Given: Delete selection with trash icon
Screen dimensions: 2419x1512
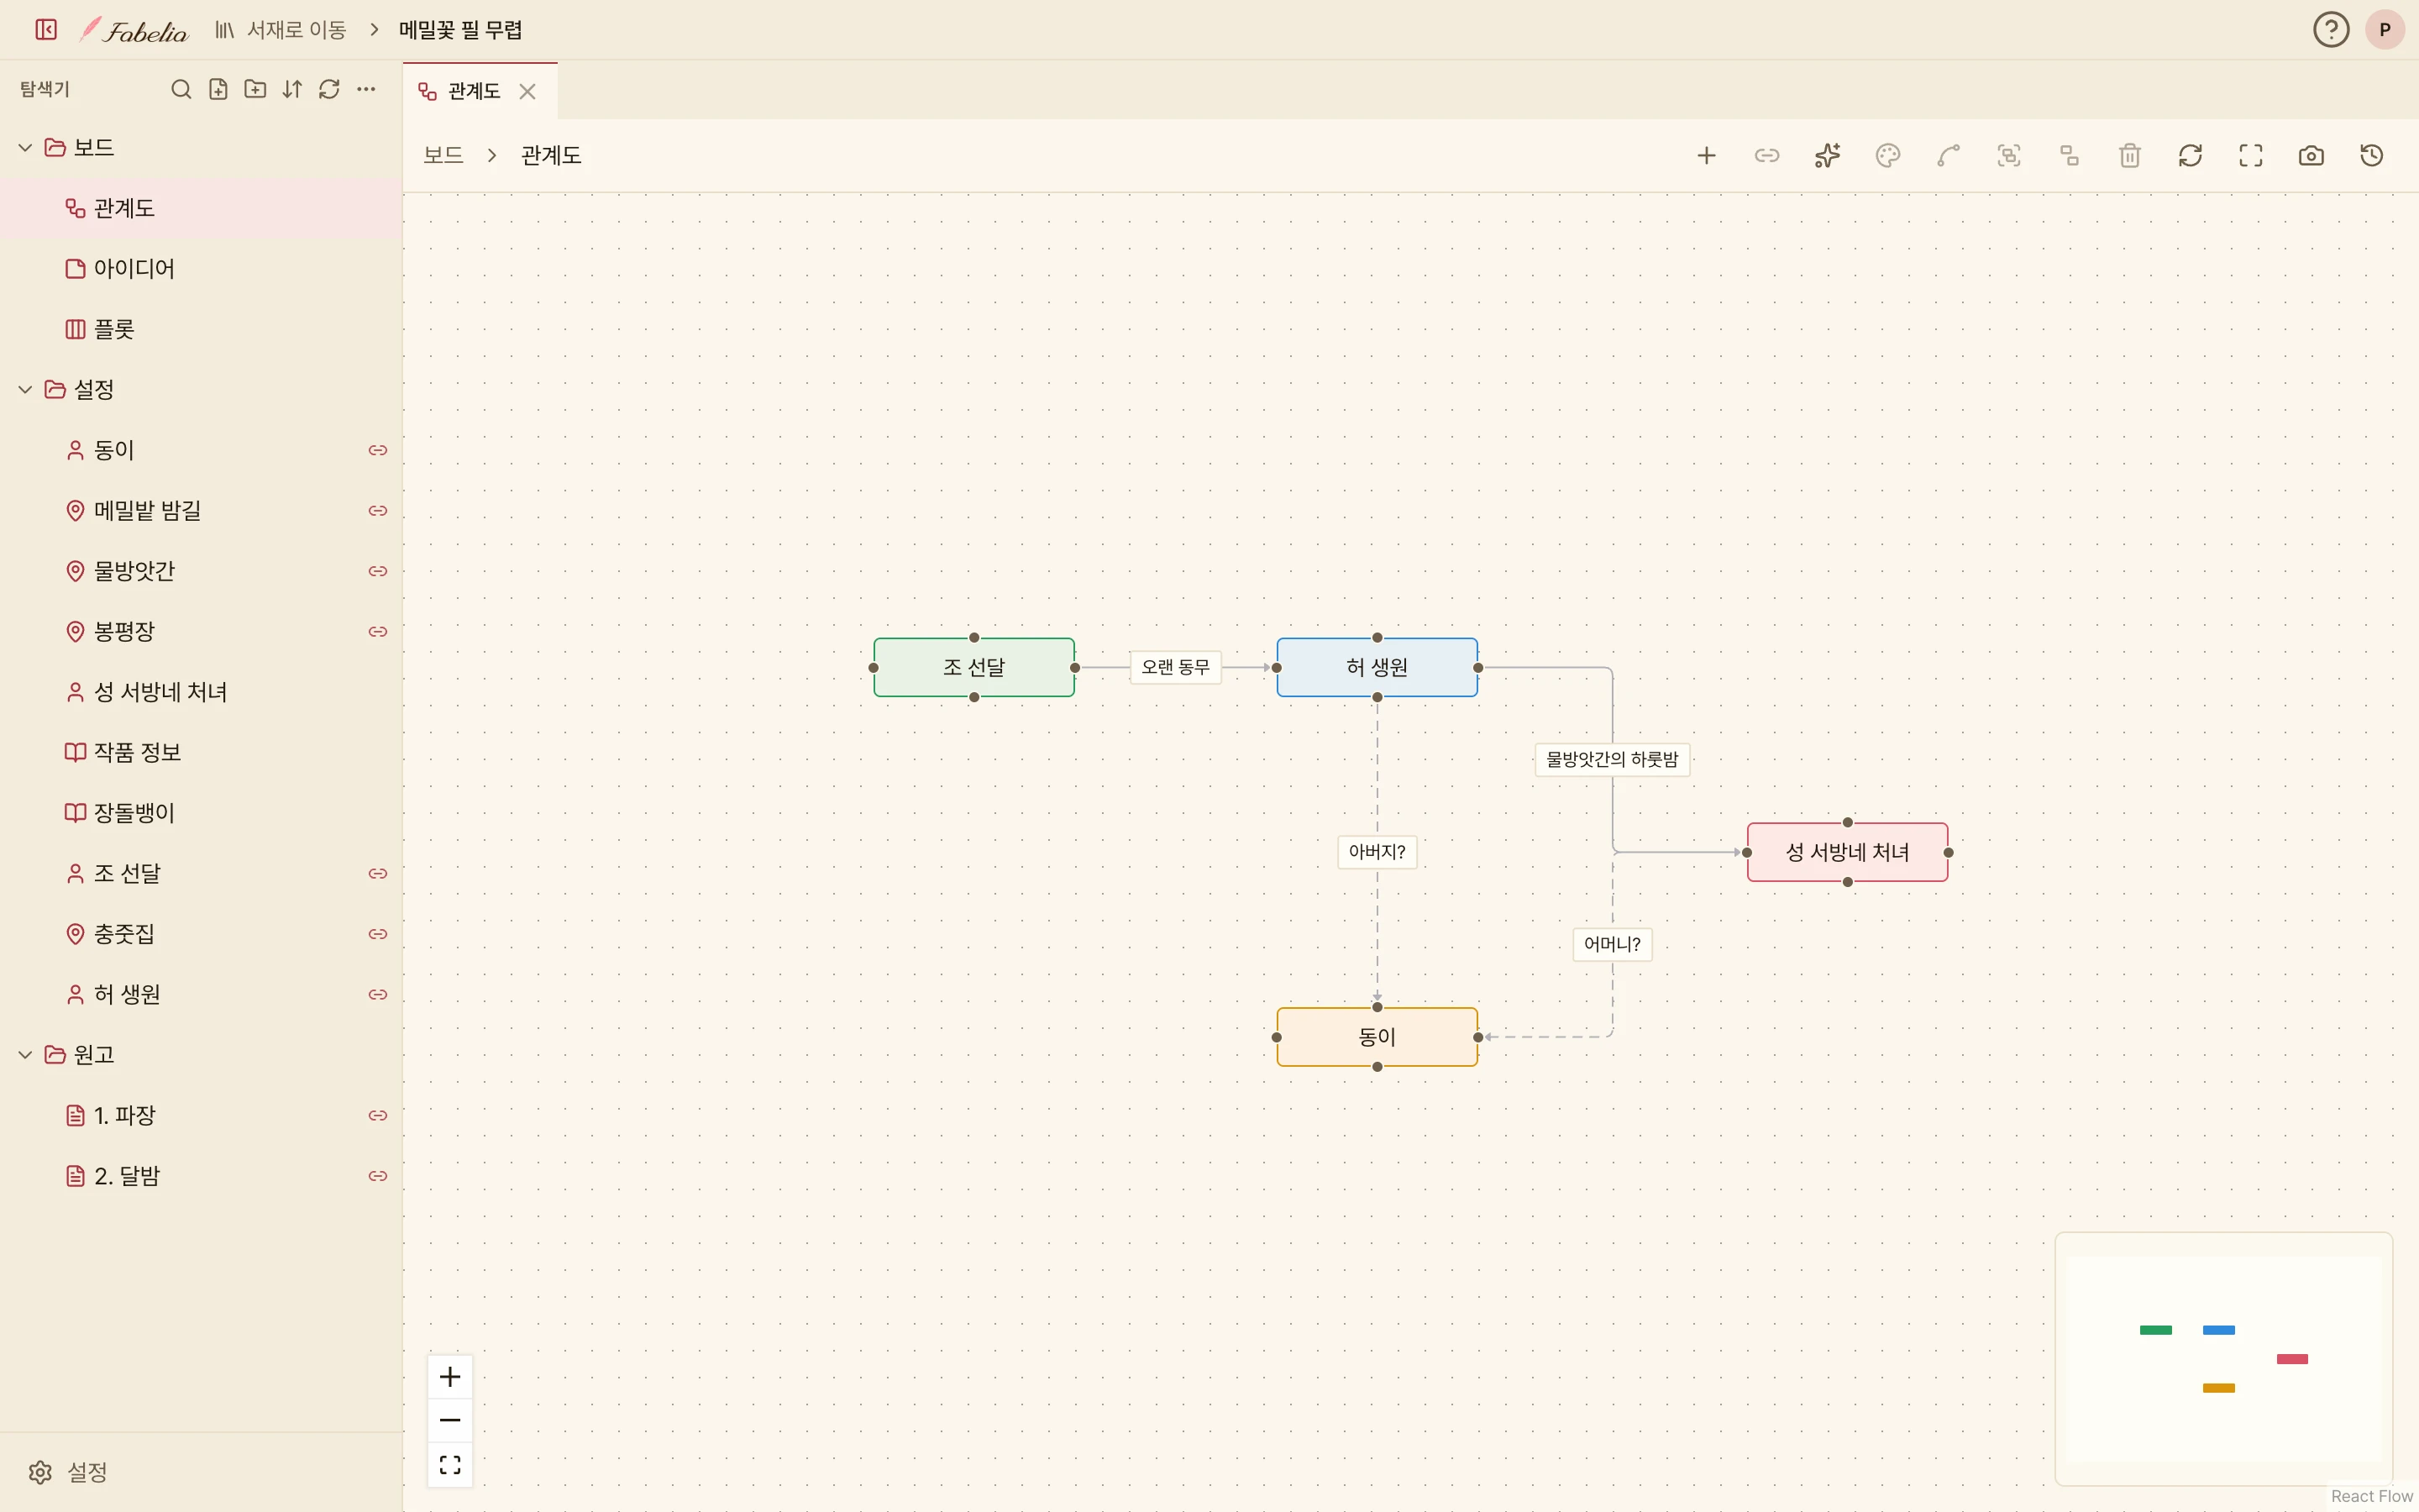Looking at the screenshot, I should coord(2130,155).
